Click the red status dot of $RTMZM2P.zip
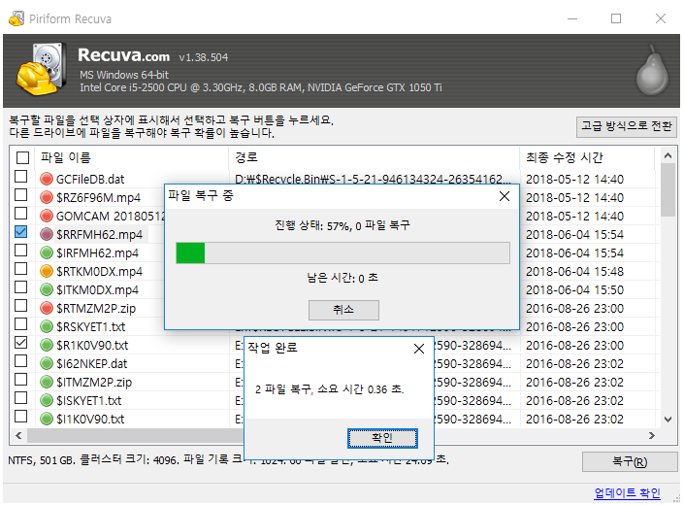 pyautogui.click(x=47, y=308)
